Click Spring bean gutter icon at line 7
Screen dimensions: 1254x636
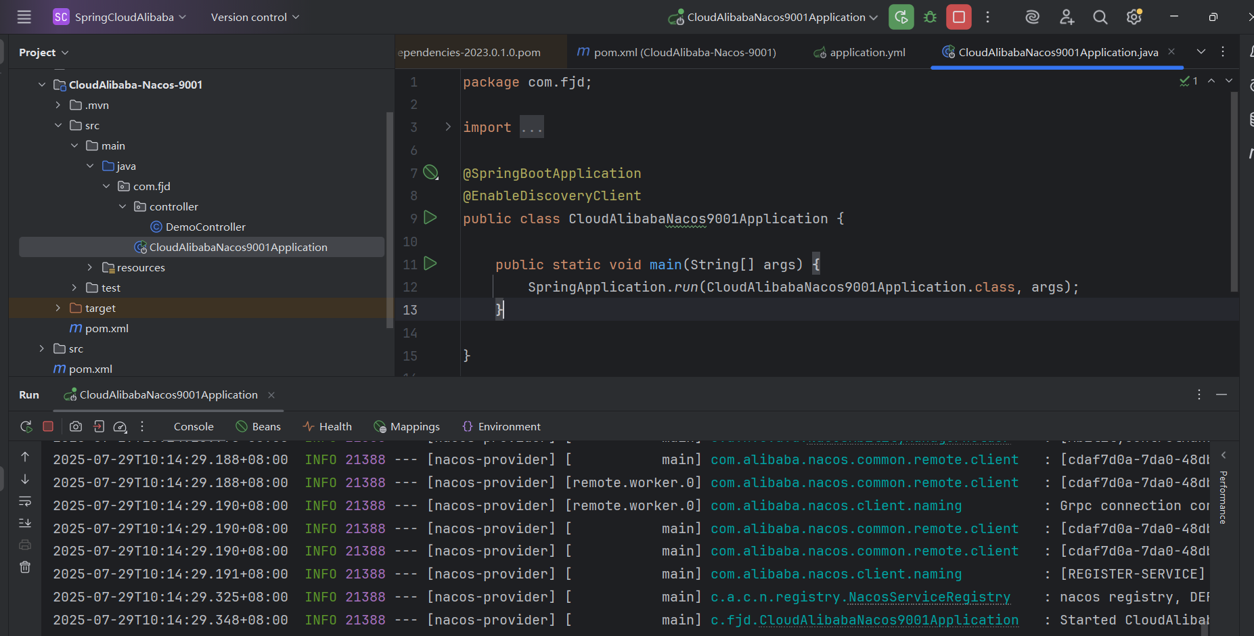[431, 173]
